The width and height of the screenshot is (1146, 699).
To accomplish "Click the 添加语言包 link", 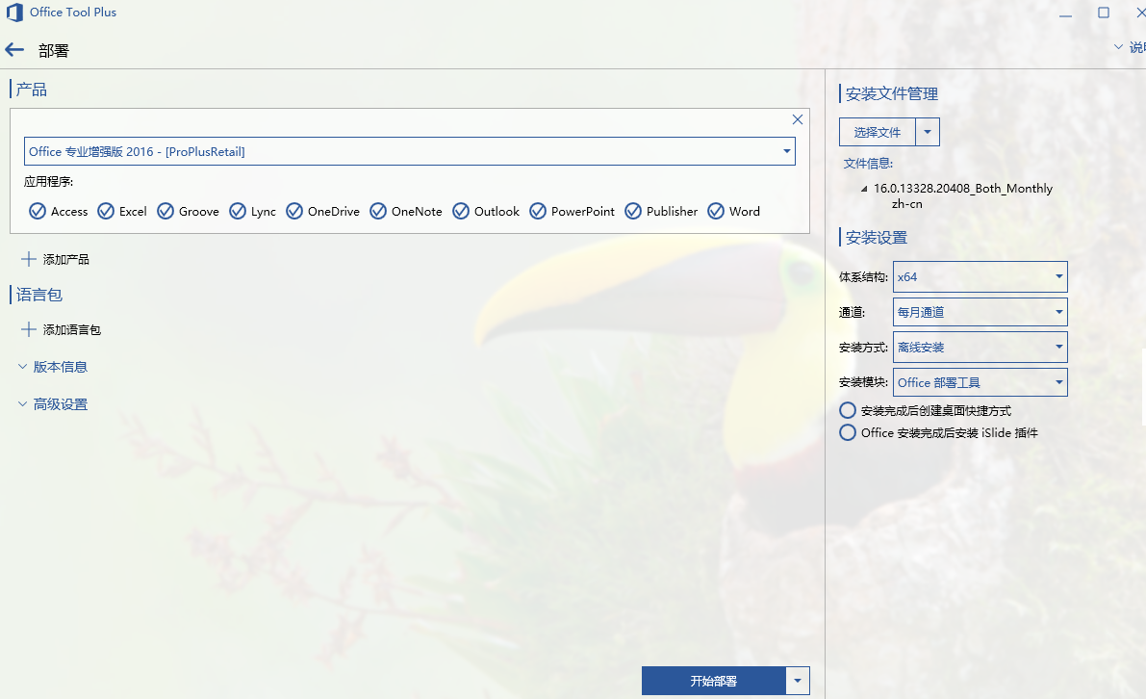I will [x=71, y=329].
